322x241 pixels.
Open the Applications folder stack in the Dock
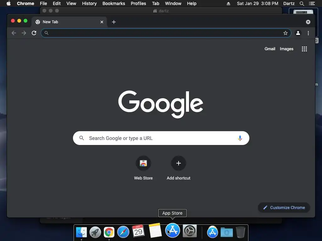click(212, 232)
